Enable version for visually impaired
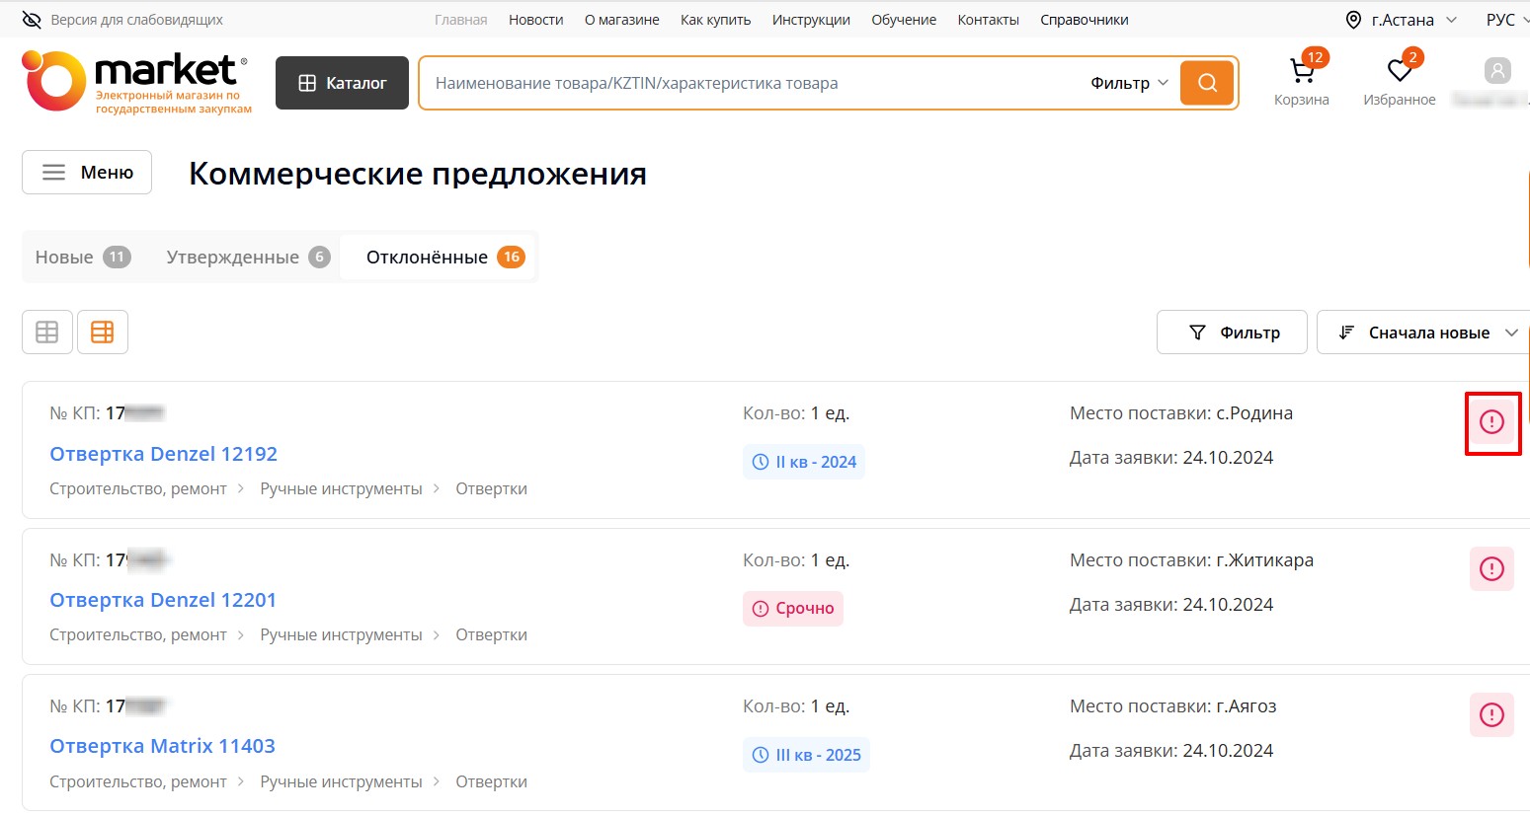Screen dimensions: 1530x815 coord(122,20)
